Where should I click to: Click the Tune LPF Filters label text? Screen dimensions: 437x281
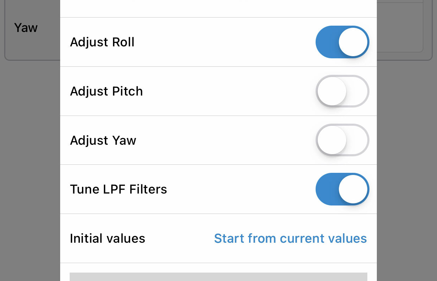pyautogui.click(x=118, y=189)
